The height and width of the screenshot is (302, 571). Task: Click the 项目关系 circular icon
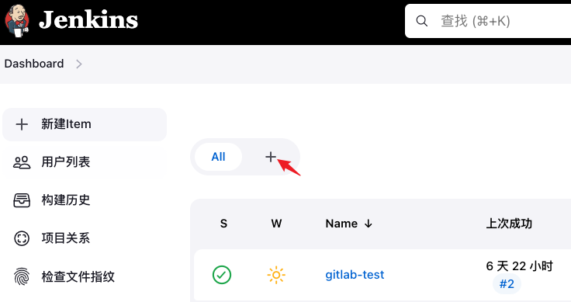pos(22,238)
